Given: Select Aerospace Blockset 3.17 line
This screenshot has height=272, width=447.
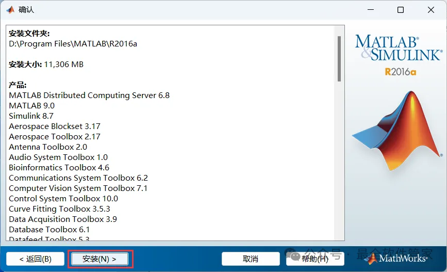Looking at the screenshot, I should click(55, 126).
